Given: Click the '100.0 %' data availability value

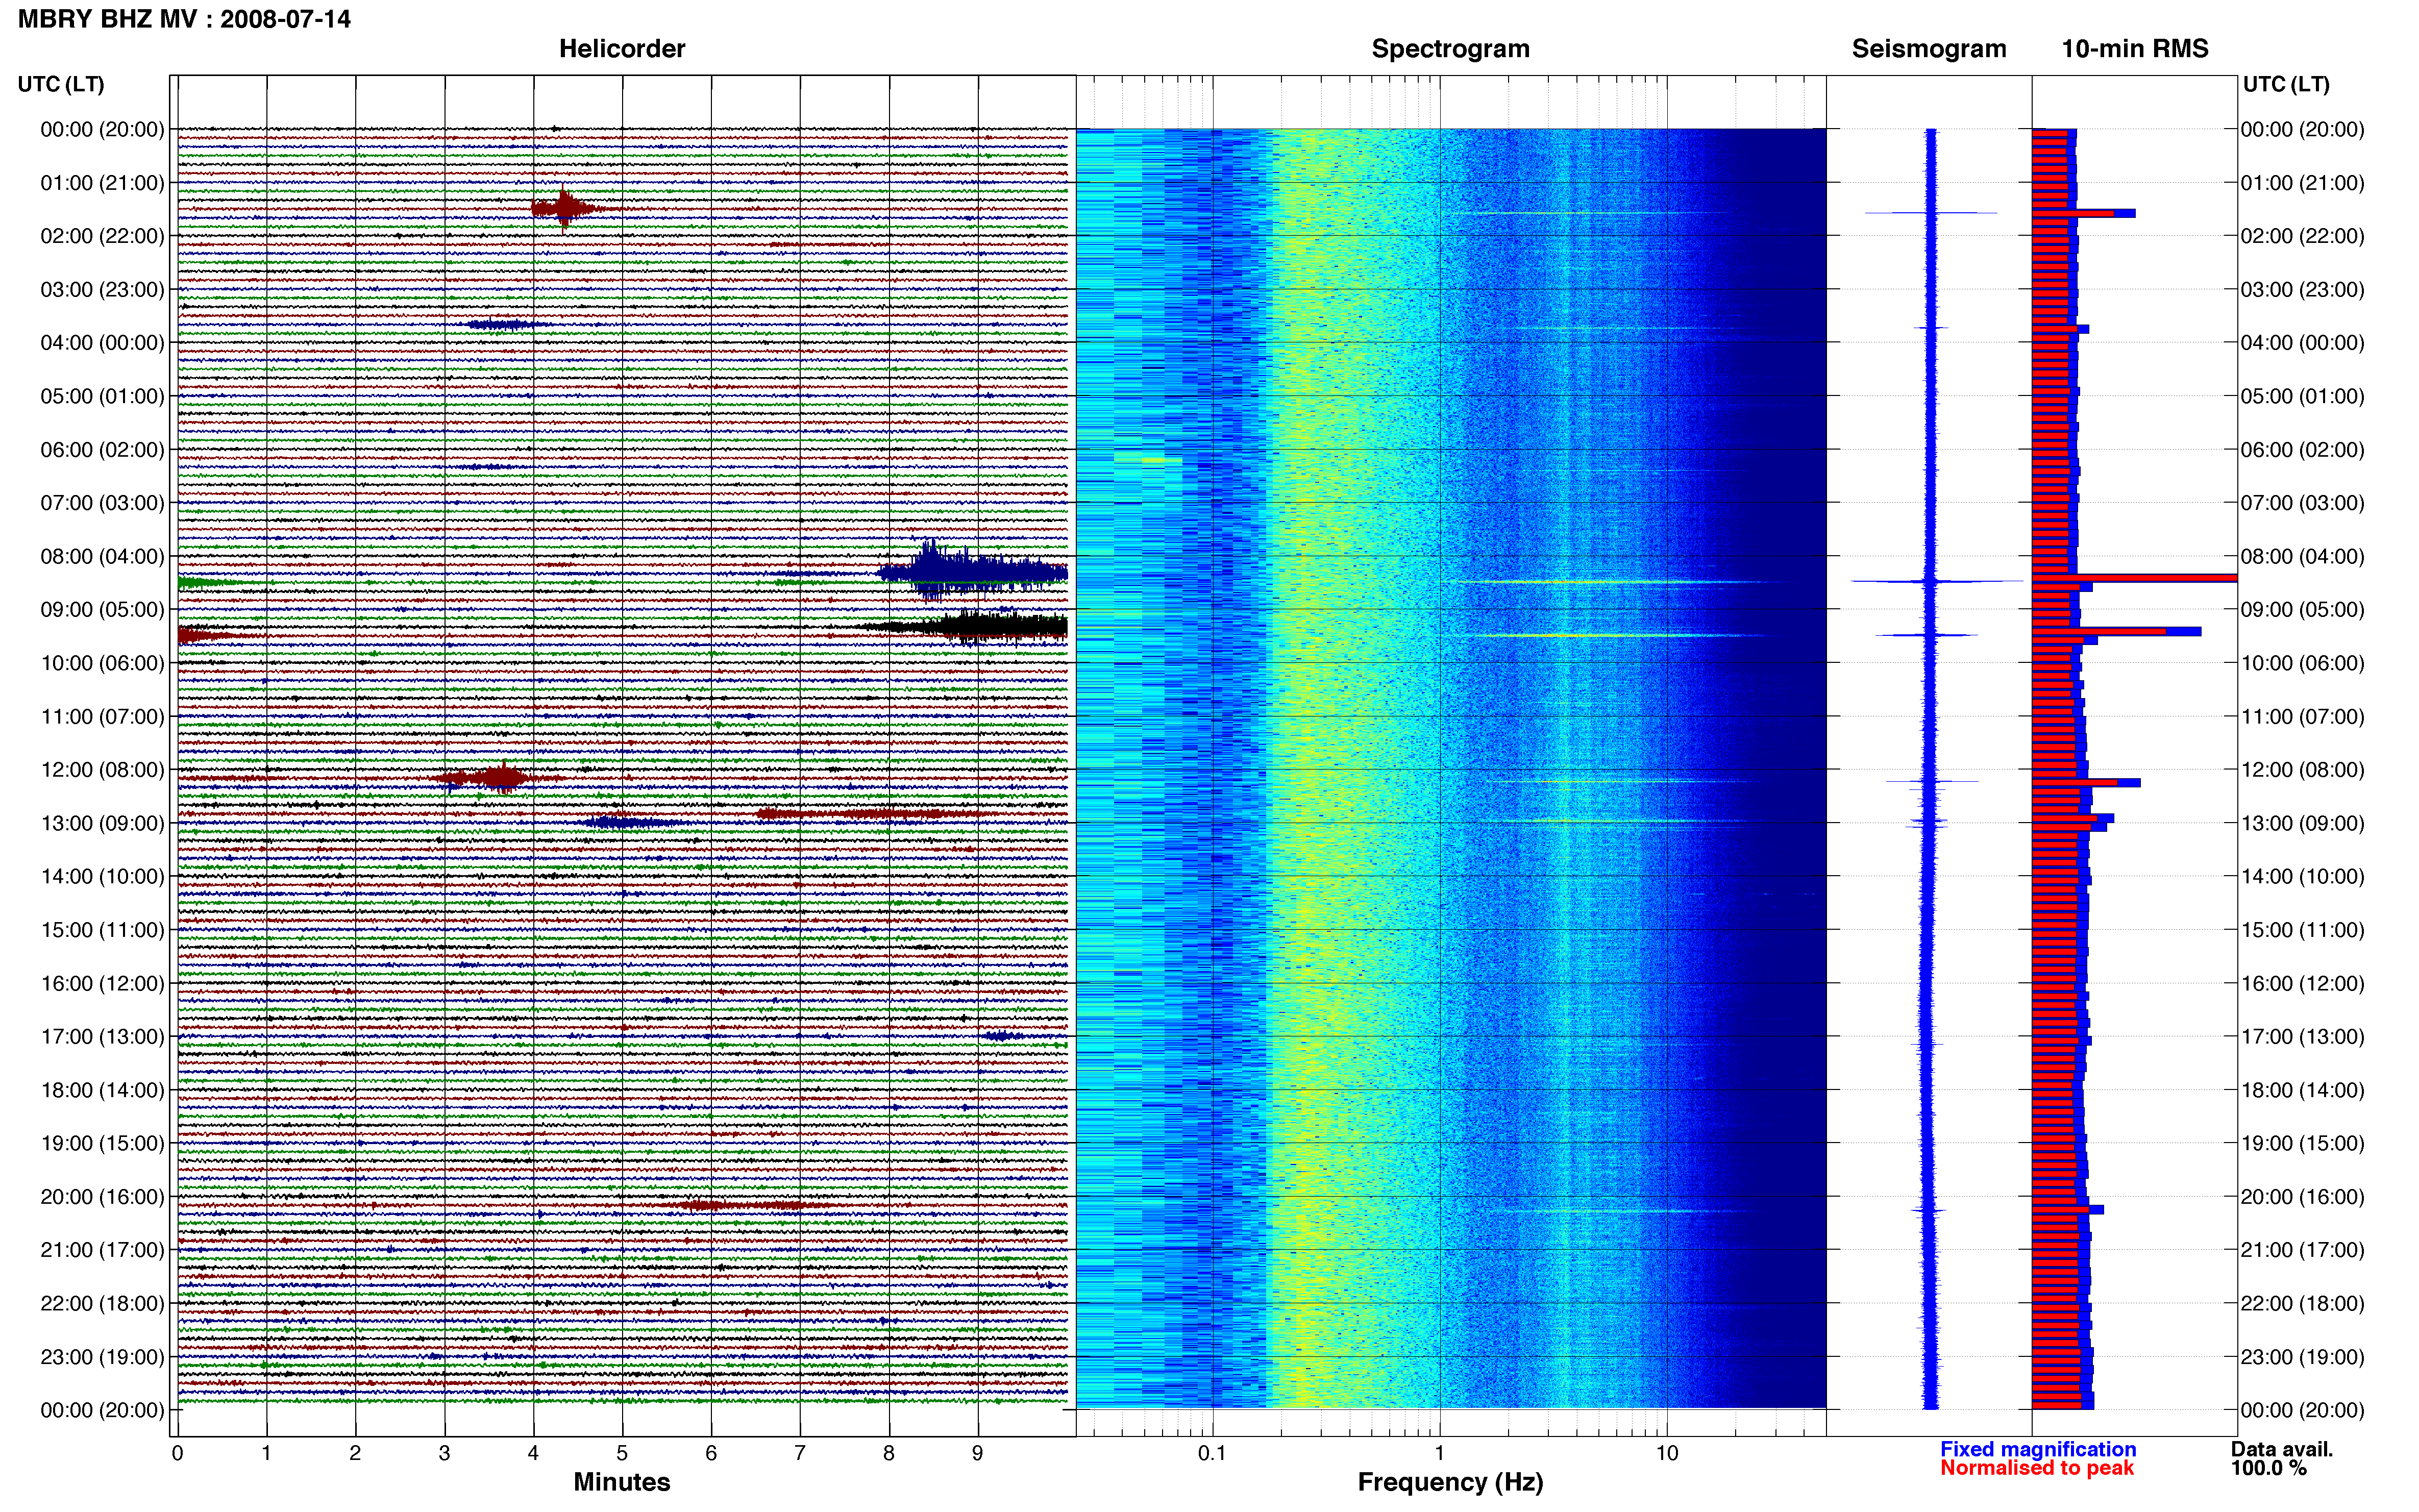Looking at the screenshot, I should [2268, 1468].
